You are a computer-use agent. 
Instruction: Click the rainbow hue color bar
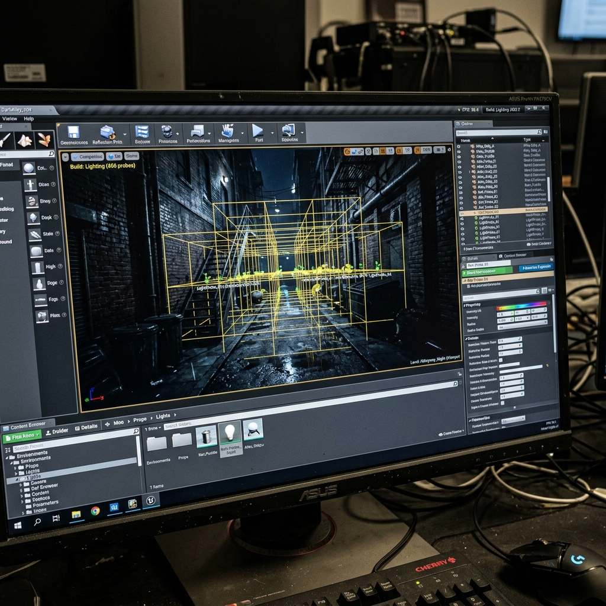(522, 306)
